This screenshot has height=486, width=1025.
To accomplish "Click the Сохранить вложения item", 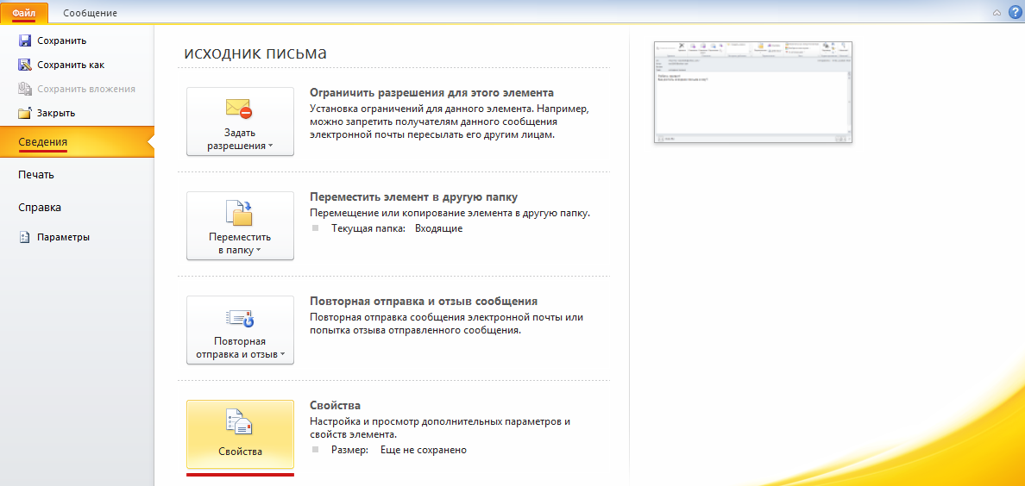I will click(85, 89).
